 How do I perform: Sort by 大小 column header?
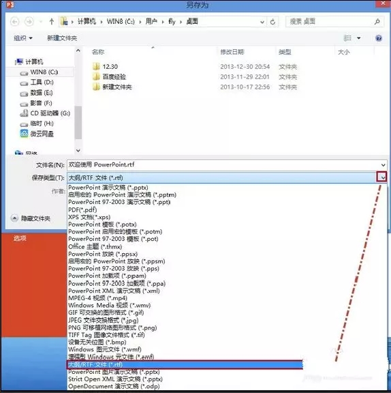point(344,52)
